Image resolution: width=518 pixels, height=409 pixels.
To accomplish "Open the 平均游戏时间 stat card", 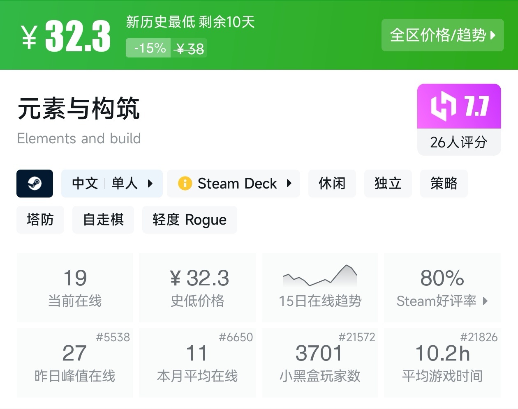I will coord(442,363).
